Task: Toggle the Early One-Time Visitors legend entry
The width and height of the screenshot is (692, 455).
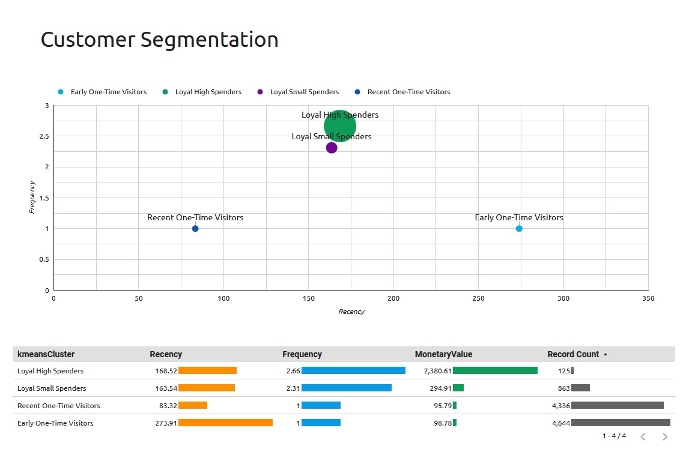Action: [x=108, y=91]
